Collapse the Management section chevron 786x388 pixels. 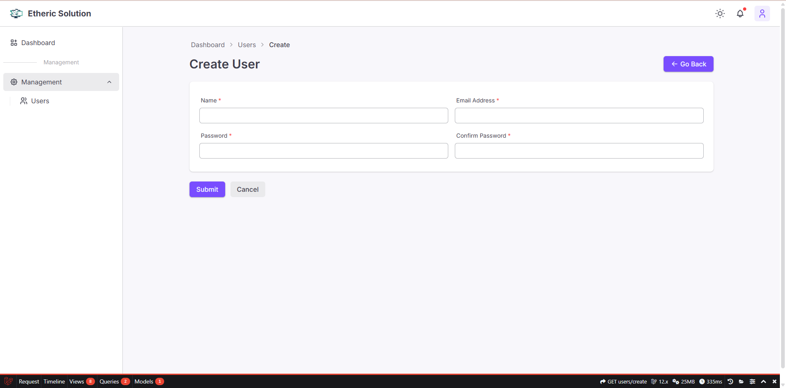click(x=109, y=82)
